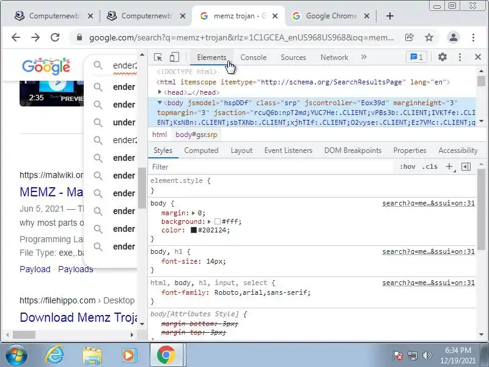Expand the background shorthand property

[x=209, y=221]
